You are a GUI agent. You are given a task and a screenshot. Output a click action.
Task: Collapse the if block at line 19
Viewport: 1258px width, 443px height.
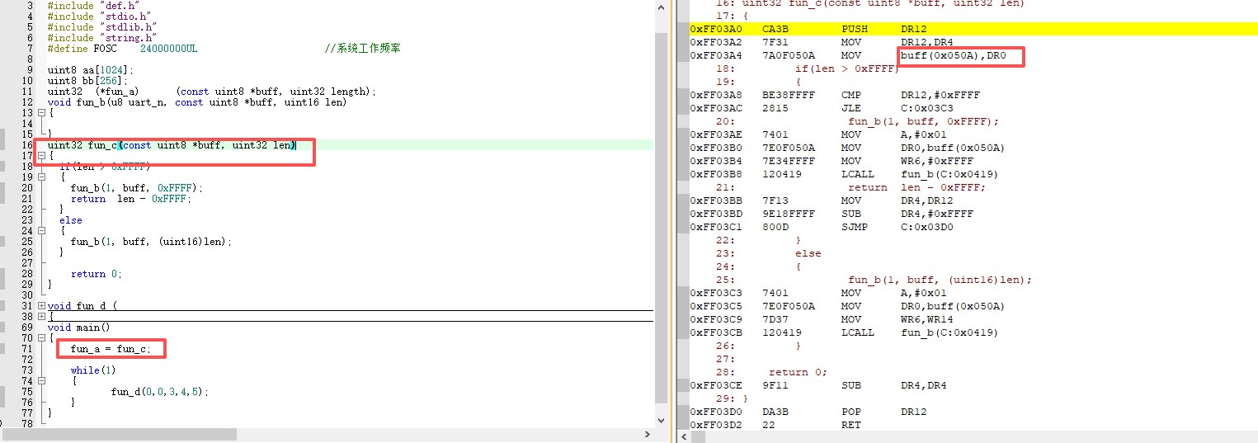(x=41, y=177)
